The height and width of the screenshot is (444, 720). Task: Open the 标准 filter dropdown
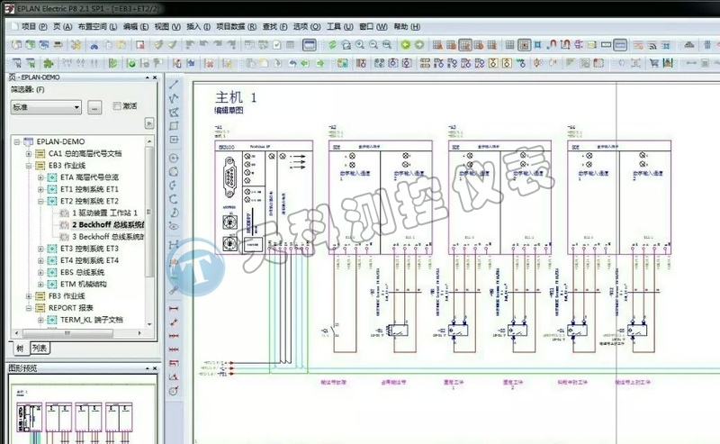[x=76, y=107]
